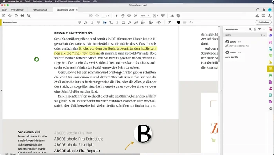Open the help question mark icon

[x=258, y=10]
